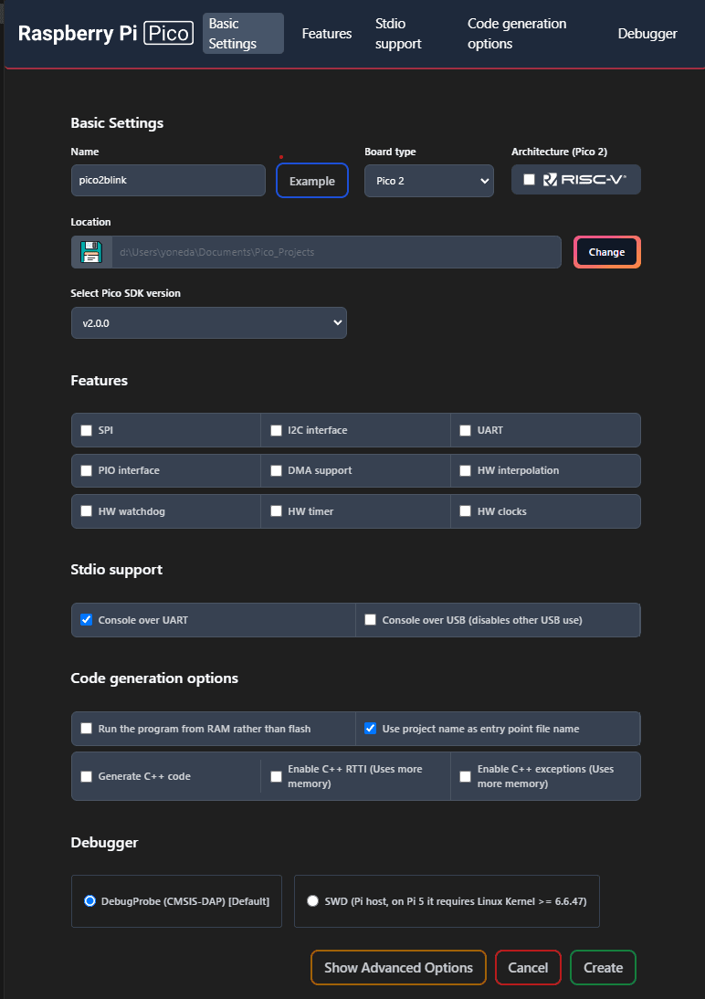Enable Console over USB checkbox
The image size is (705, 999).
pyautogui.click(x=371, y=619)
